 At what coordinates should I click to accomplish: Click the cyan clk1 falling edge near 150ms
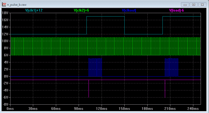pos(125,25)
